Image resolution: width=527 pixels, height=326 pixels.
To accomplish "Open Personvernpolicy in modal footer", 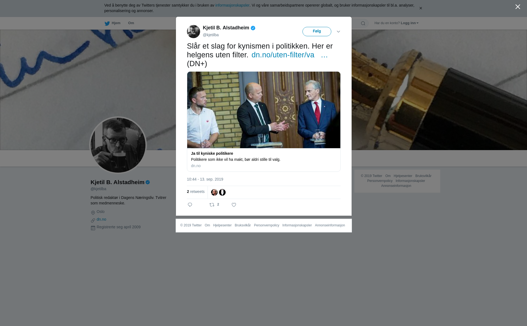I will point(267,225).
